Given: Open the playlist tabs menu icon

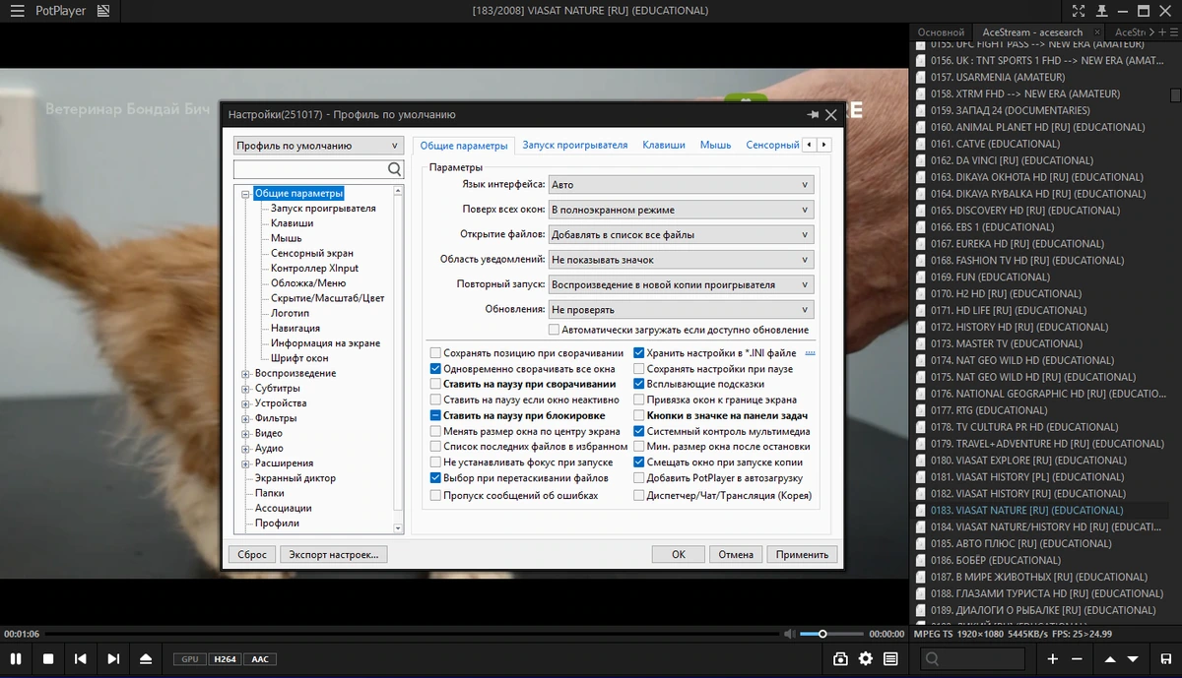Looking at the screenshot, I should [1174, 32].
